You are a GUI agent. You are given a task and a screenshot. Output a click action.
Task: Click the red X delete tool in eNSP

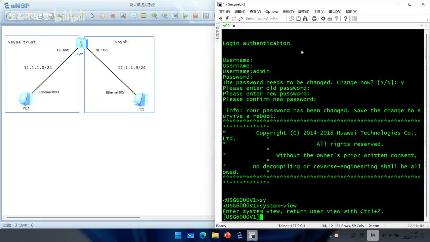click(113, 16)
